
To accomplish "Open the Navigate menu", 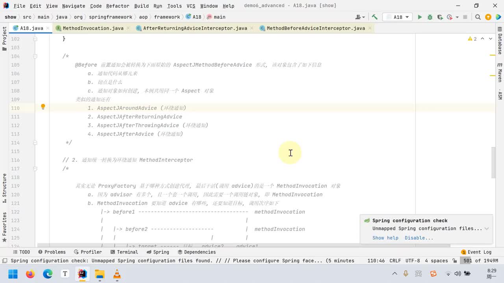I will 73,6.
